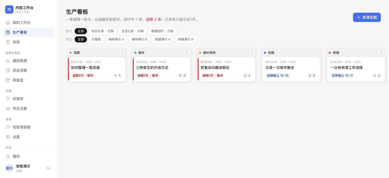389x178 pixels.
Task: Click the 新建选题 button
Action: 367,17
